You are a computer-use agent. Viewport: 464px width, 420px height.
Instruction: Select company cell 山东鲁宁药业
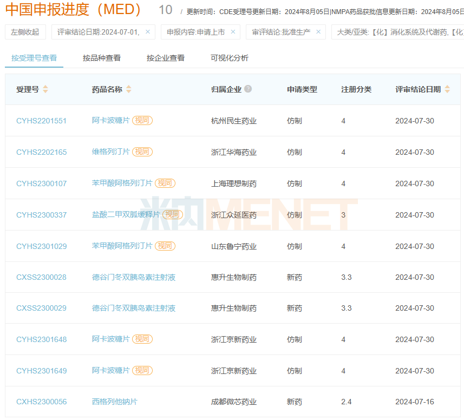click(234, 246)
